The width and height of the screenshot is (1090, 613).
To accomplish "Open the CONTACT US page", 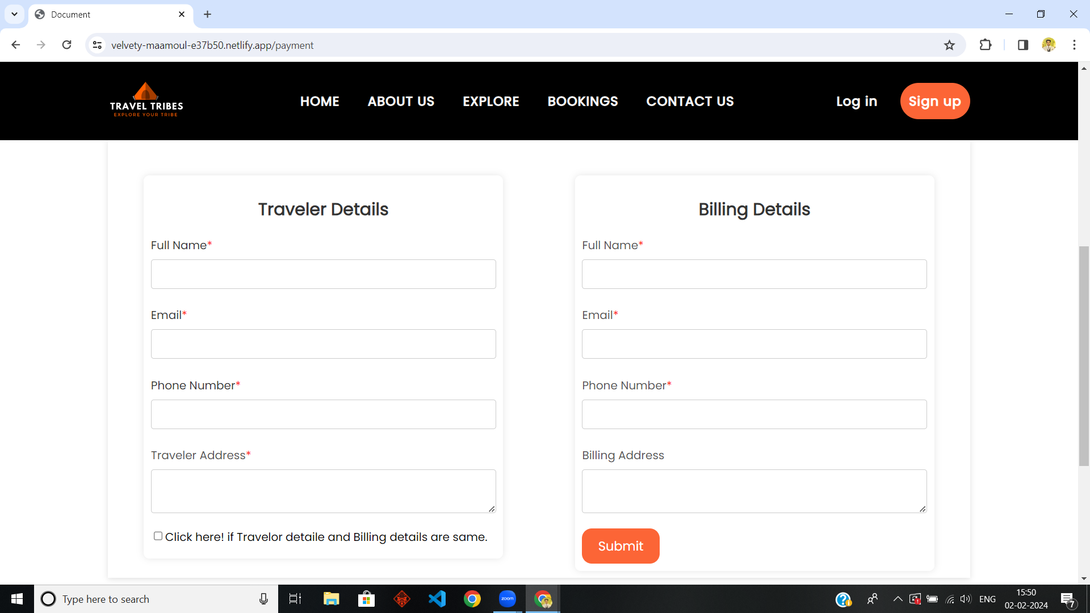I will pos(690,101).
